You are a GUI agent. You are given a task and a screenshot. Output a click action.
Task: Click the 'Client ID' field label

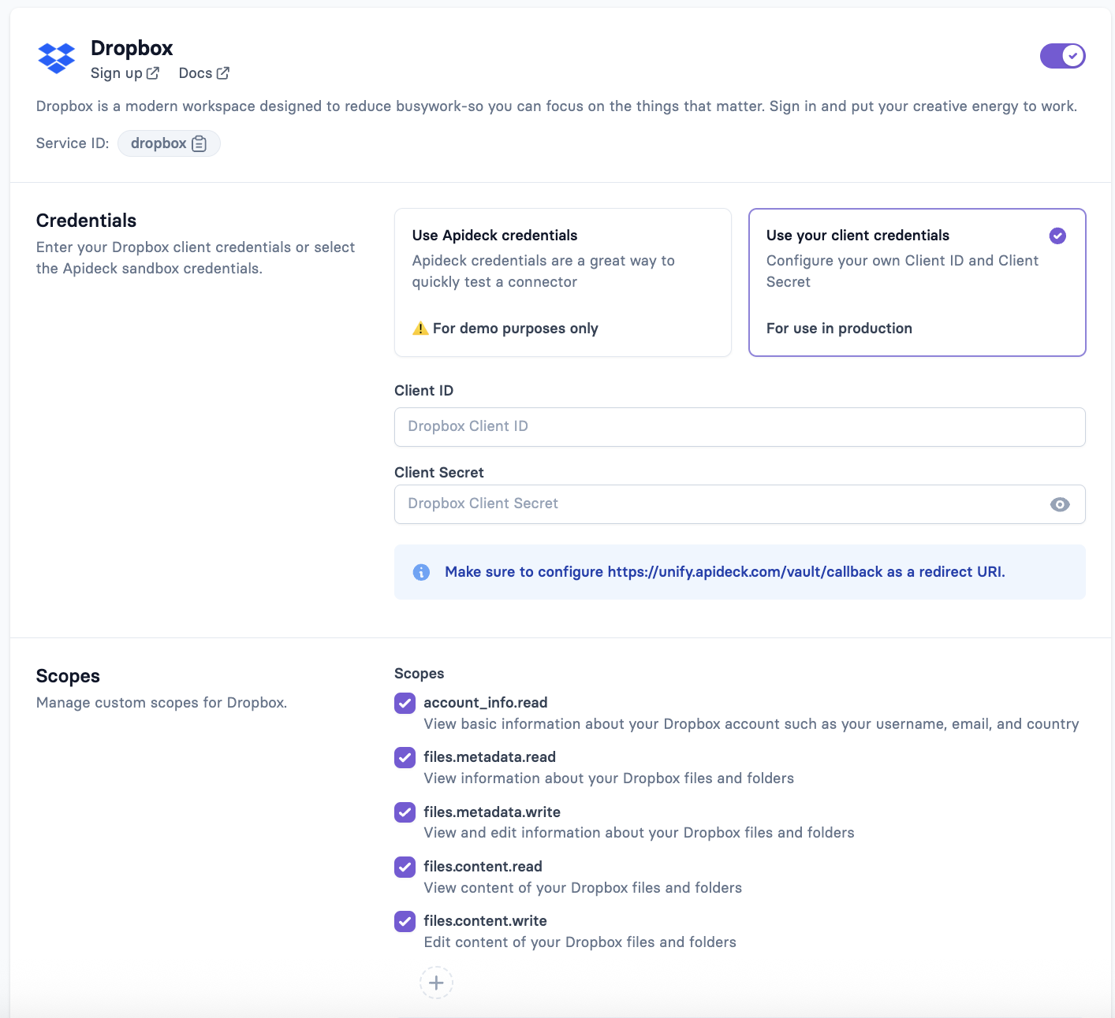[x=423, y=391]
